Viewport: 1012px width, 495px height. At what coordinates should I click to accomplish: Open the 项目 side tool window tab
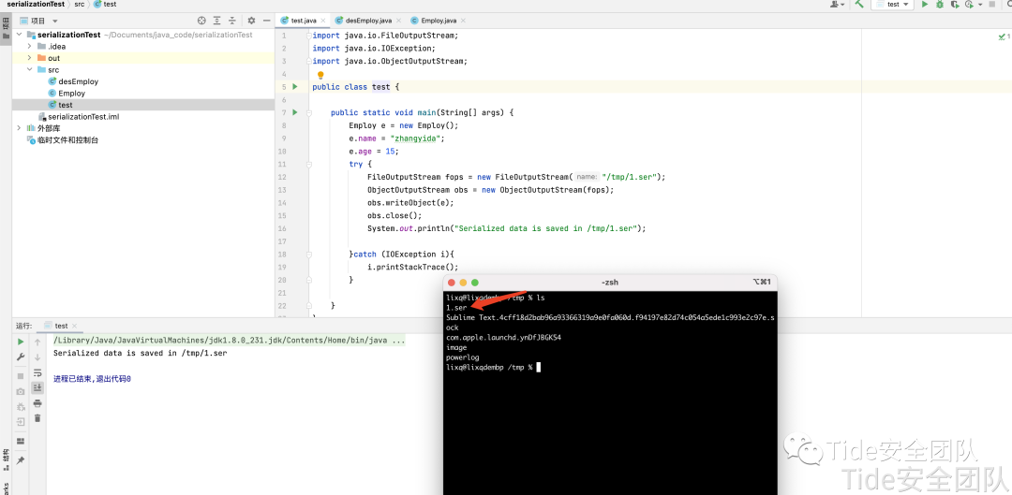(x=6, y=27)
